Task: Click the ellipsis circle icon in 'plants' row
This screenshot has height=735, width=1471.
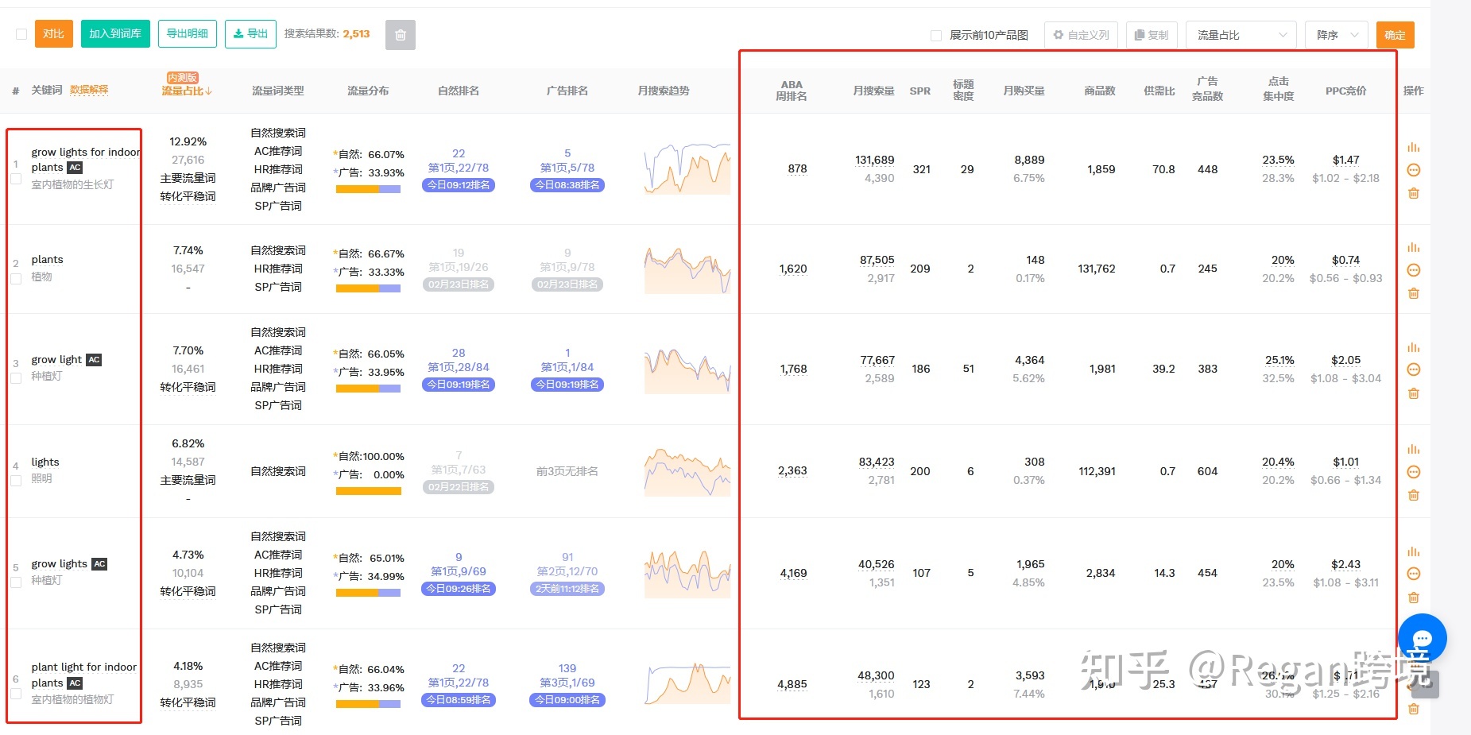Action: pyautogui.click(x=1413, y=270)
